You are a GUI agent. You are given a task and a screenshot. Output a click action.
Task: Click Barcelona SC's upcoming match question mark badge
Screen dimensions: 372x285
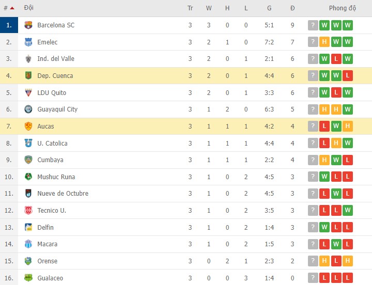(313, 25)
